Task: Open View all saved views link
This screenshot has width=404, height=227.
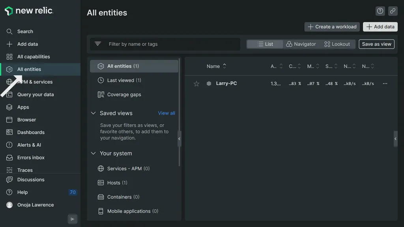Action: click(166, 113)
